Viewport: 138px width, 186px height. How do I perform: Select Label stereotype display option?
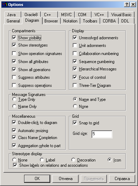click(42, 160)
